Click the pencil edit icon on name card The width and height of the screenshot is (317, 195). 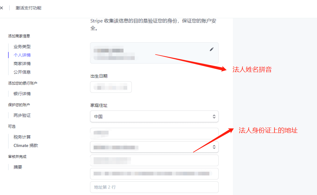point(212,49)
